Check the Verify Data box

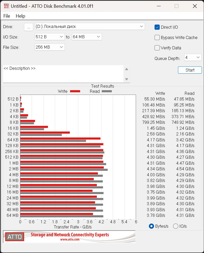pos(157,48)
